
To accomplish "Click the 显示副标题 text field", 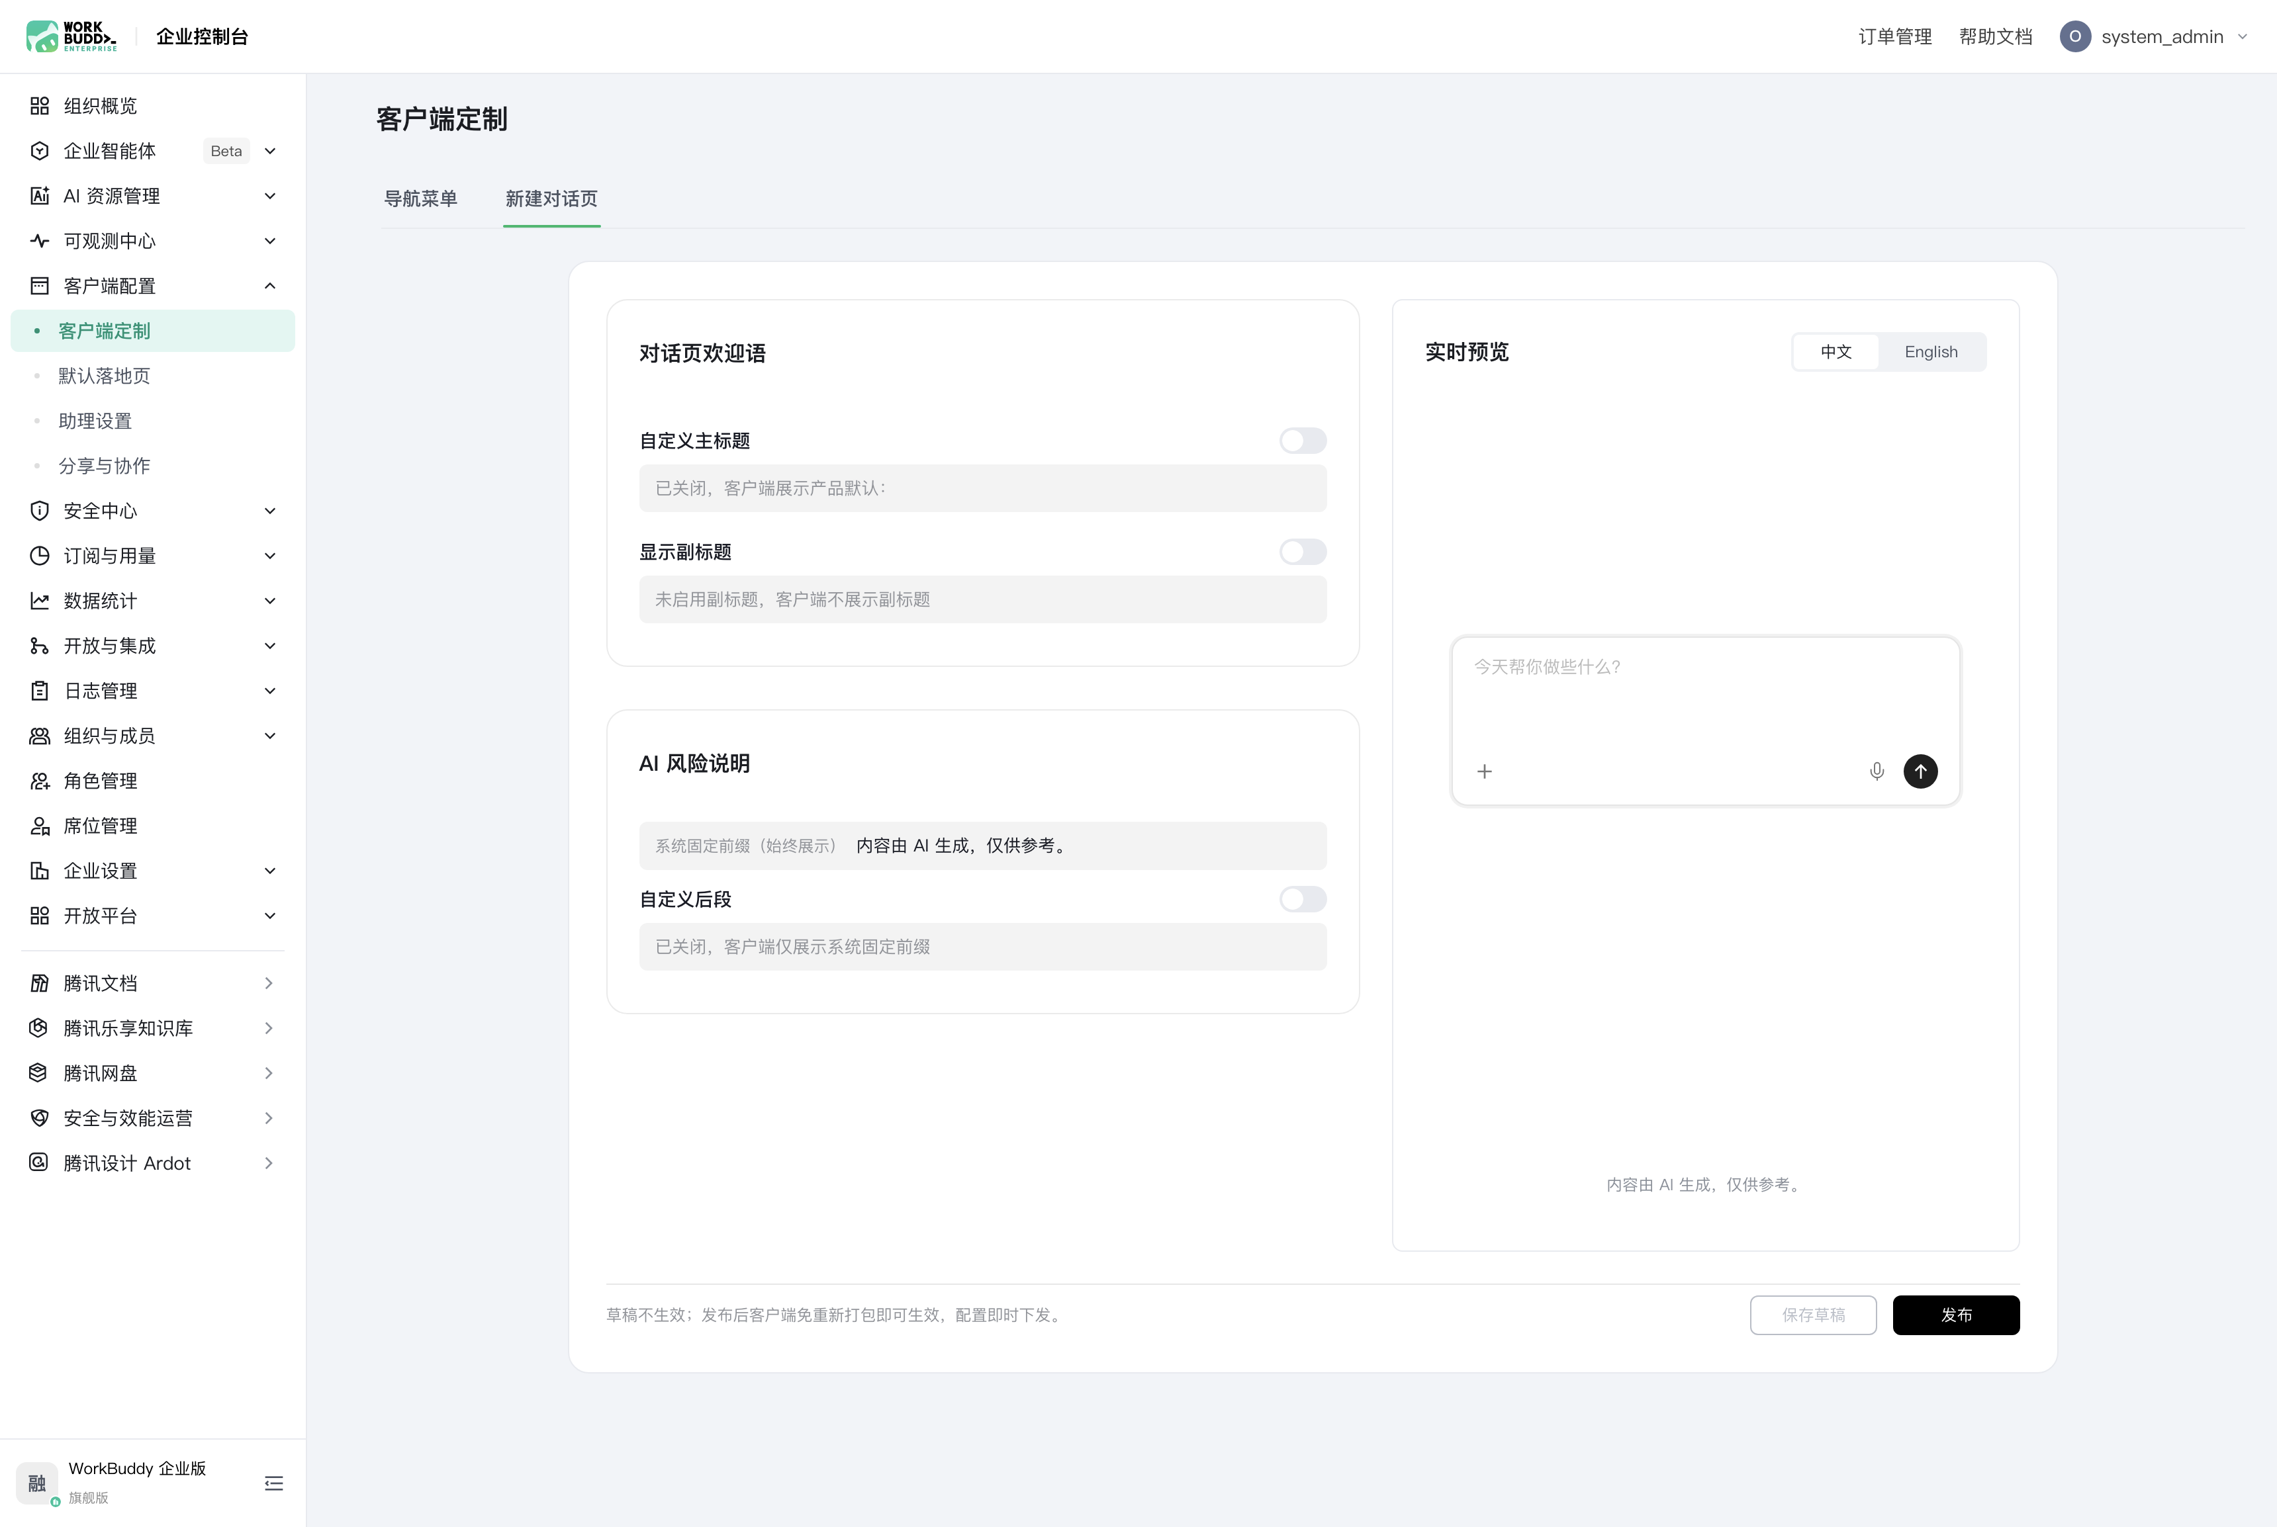I will 982,599.
